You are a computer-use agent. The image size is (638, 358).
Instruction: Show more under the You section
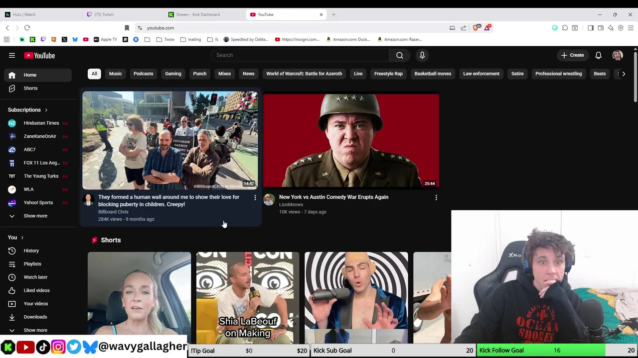coord(35,330)
